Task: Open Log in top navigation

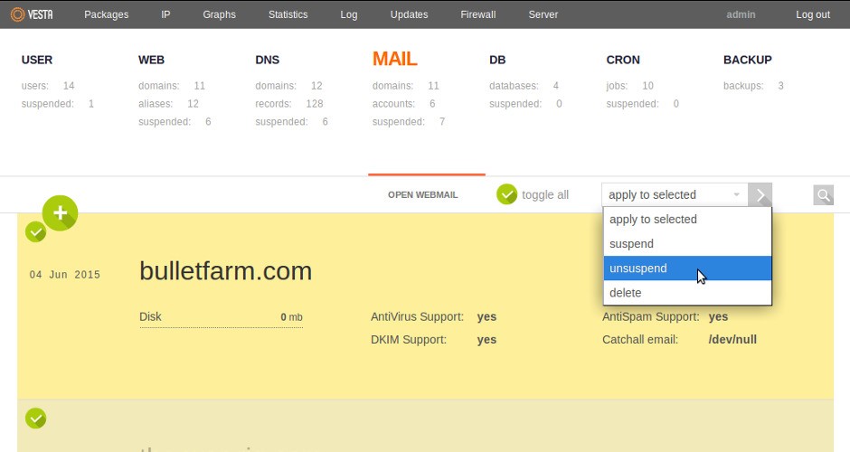Action: [348, 14]
